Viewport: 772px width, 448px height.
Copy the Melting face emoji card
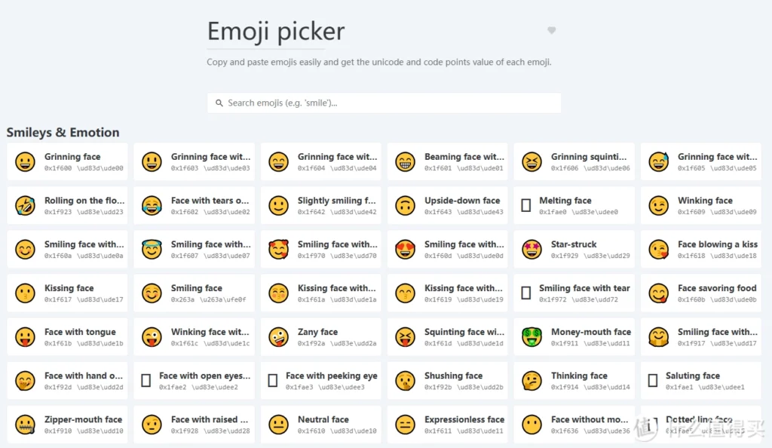pyautogui.click(x=574, y=206)
